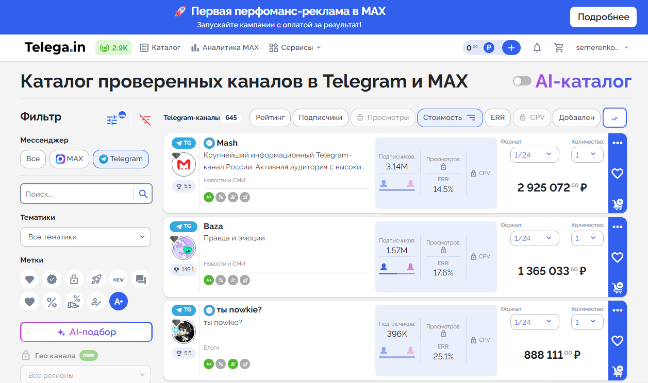Open Mash format 1/24 dropdown
This screenshot has height=383, width=648.
pyautogui.click(x=535, y=154)
